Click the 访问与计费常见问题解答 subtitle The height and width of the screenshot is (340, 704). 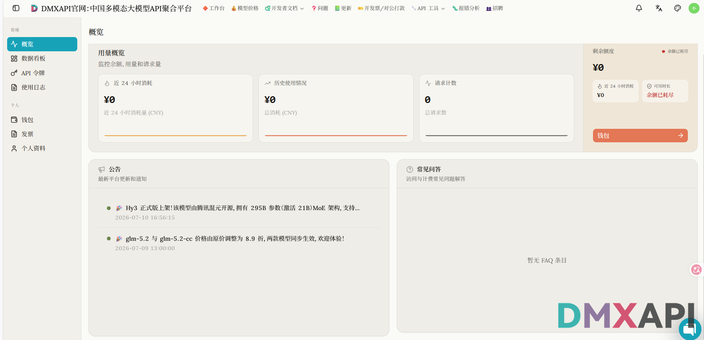tap(436, 179)
